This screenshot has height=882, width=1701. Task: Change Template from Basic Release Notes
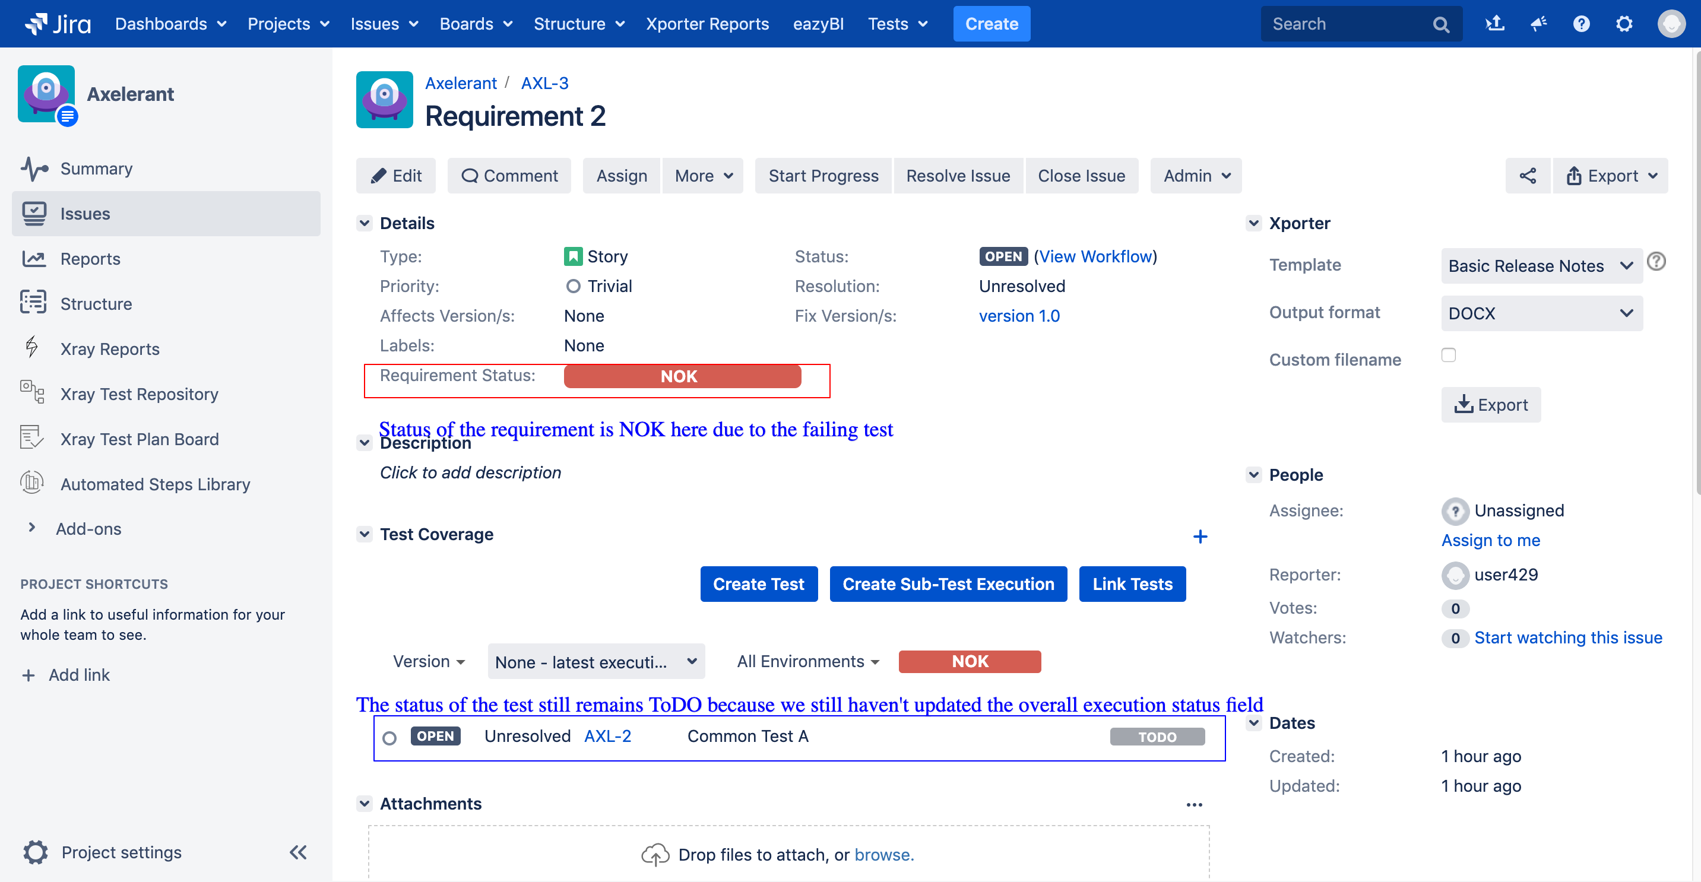tap(1541, 265)
